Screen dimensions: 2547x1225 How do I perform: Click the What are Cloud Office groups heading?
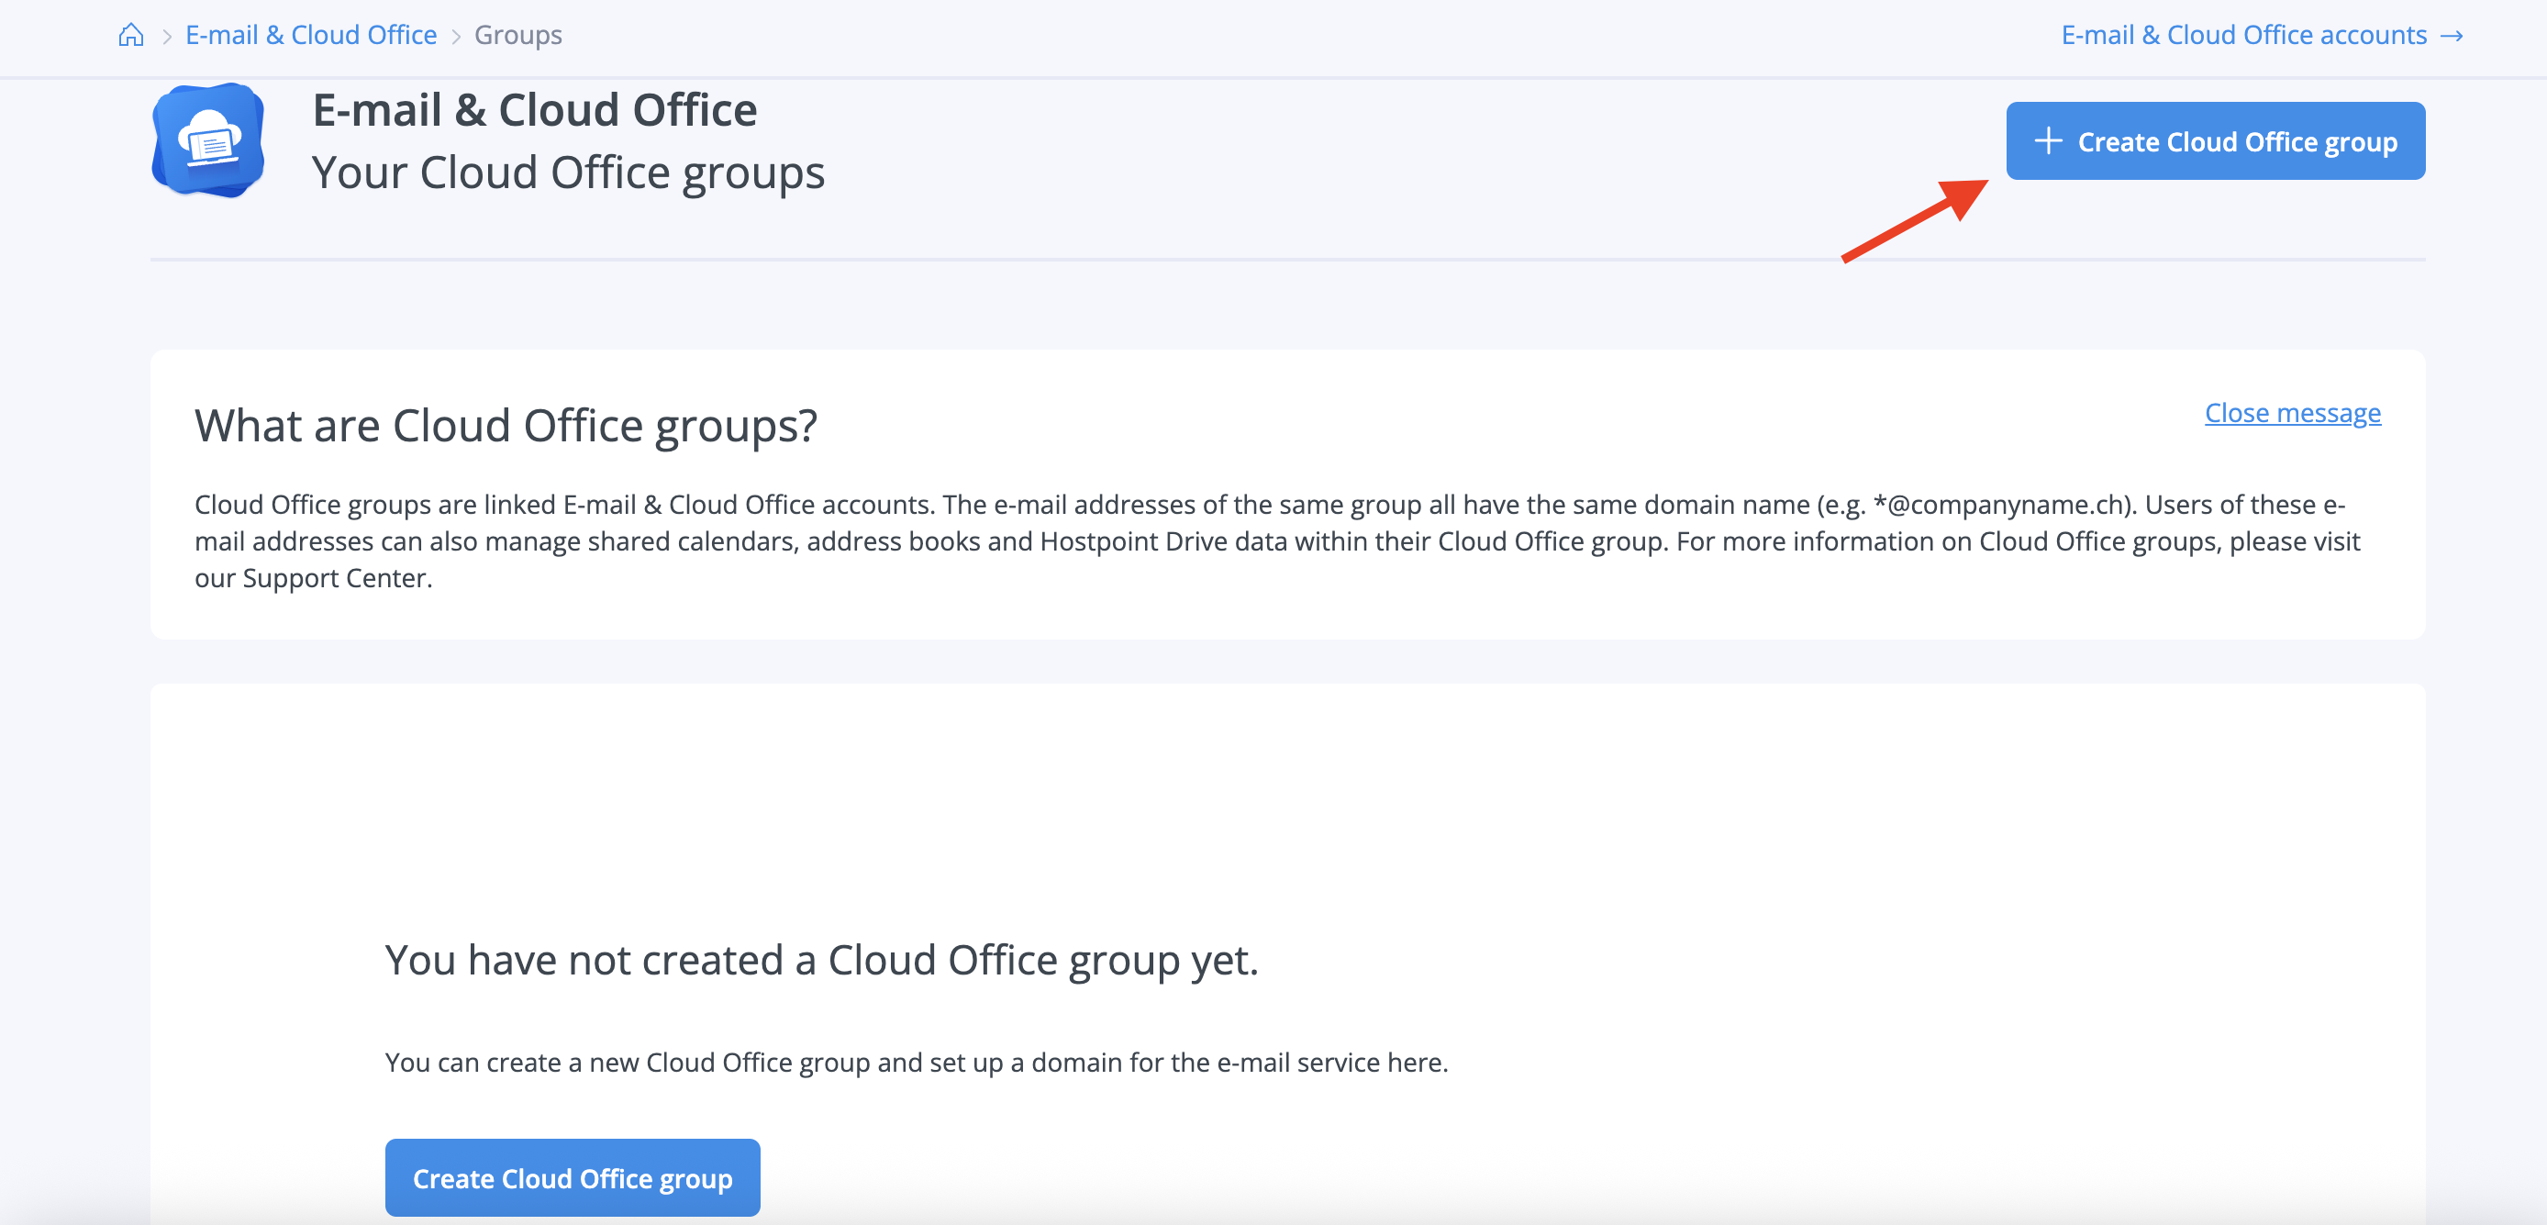pos(506,426)
